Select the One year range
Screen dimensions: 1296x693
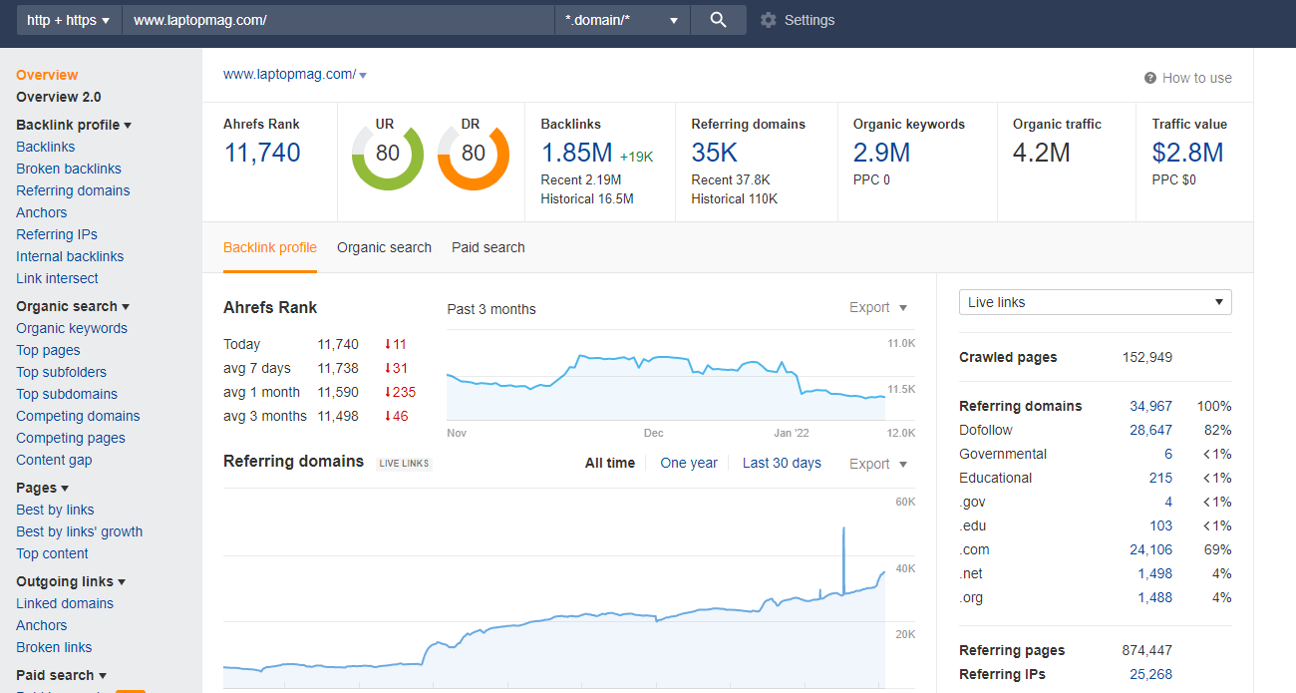pos(689,463)
